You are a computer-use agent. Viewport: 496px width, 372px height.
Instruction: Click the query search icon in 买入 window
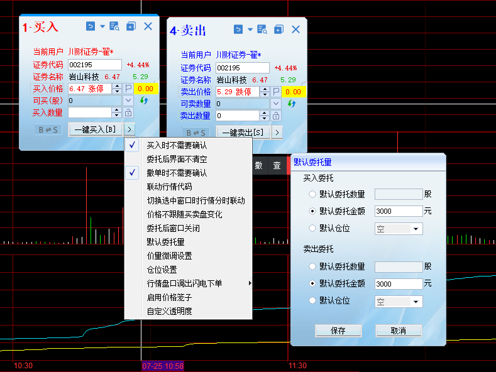(x=114, y=26)
